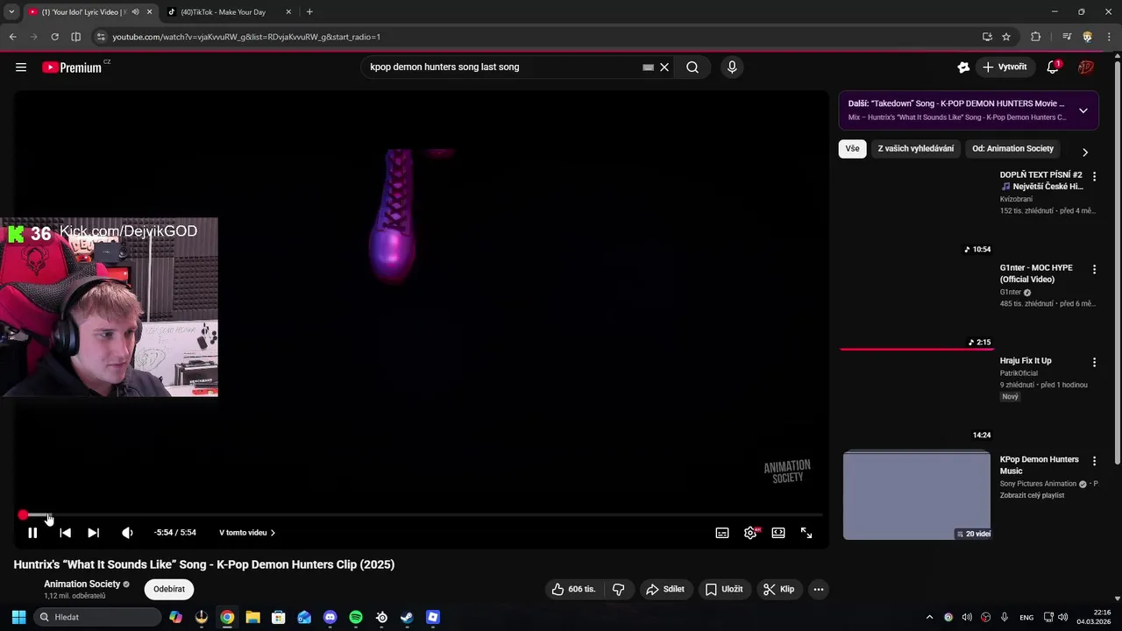Clear the search query with X
The height and width of the screenshot is (631, 1122).
[664, 67]
